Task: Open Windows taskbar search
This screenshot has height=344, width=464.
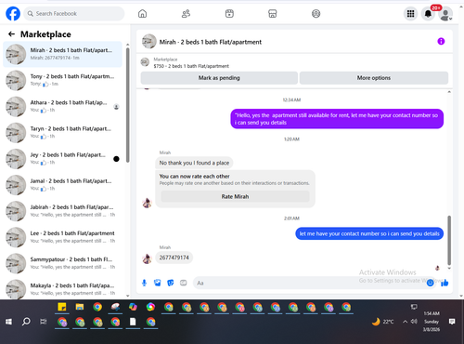Action: click(26, 322)
